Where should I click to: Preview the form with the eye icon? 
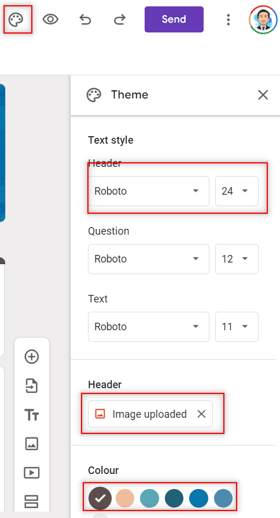pos(50,20)
